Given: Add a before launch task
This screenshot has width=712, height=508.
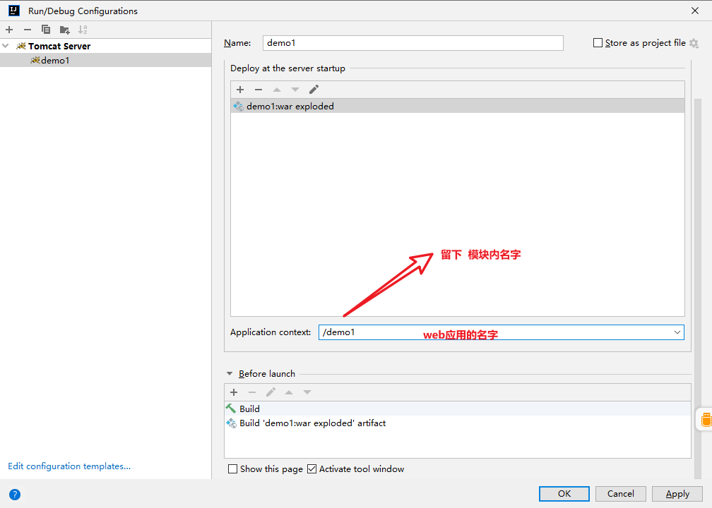Looking at the screenshot, I should (x=234, y=392).
